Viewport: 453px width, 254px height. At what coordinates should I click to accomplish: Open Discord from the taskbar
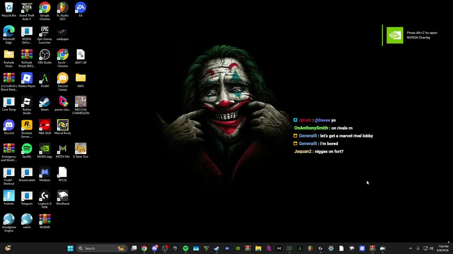click(x=154, y=248)
